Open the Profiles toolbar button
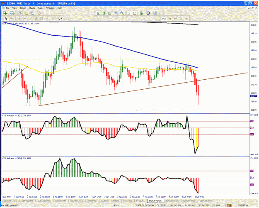 (x=12, y=13)
